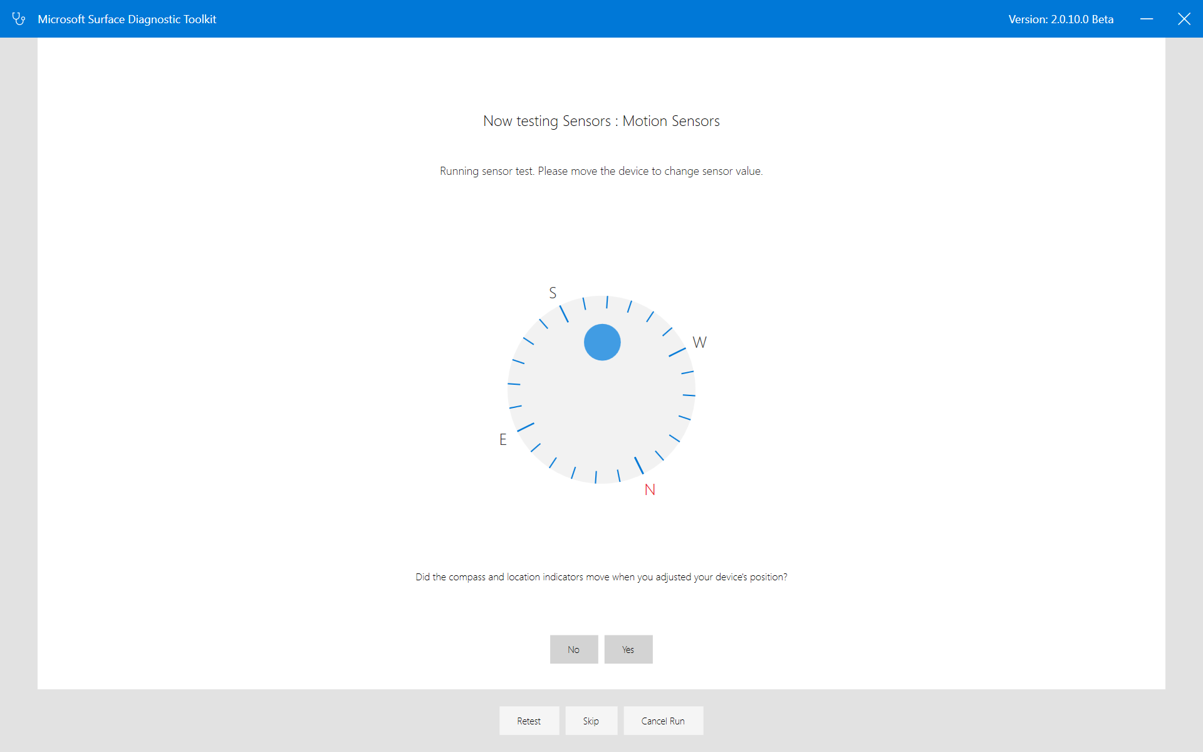
Task: Confirm Yes that the indicators moved
Action: 628,649
